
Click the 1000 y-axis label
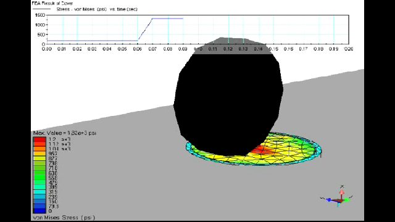pos(39,25)
